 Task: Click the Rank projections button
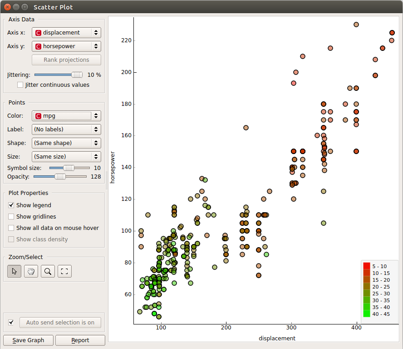pos(66,60)
